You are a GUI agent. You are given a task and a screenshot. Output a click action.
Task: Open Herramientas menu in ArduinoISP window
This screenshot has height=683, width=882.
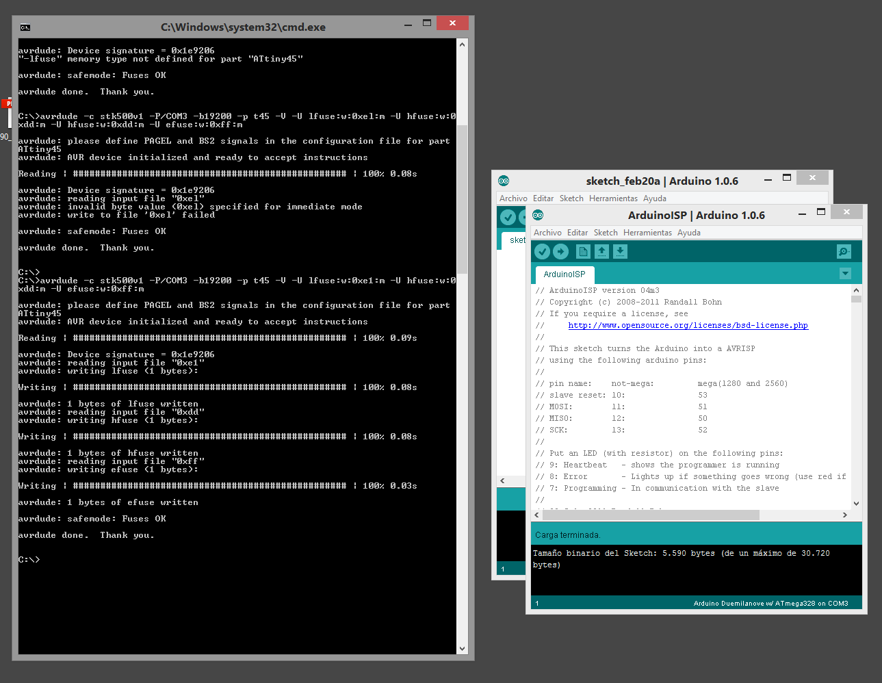coord(647,233)
